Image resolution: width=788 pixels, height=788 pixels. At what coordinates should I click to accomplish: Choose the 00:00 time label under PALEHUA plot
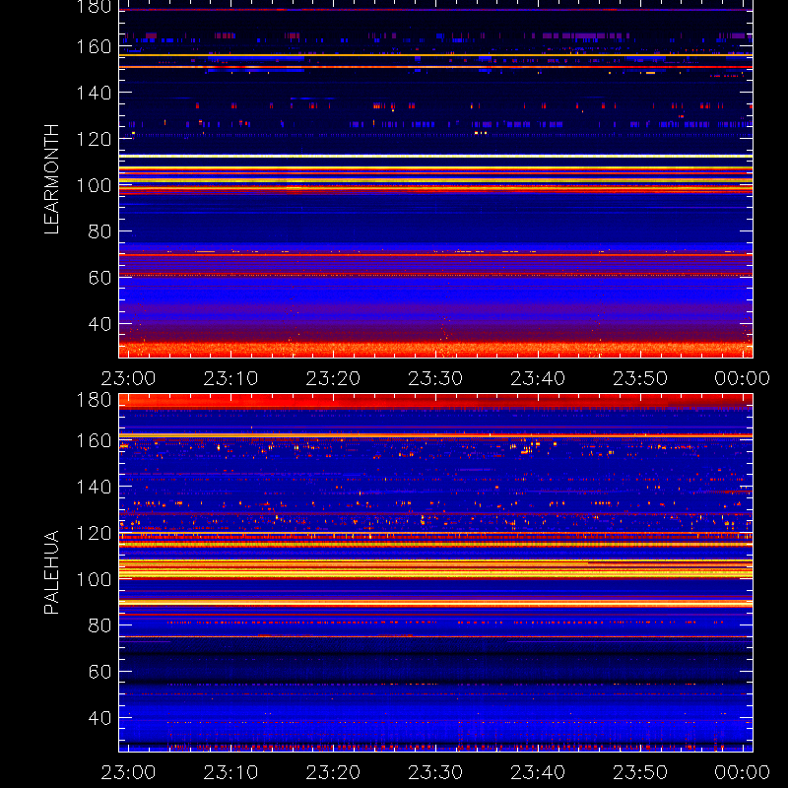pos(743,772)
